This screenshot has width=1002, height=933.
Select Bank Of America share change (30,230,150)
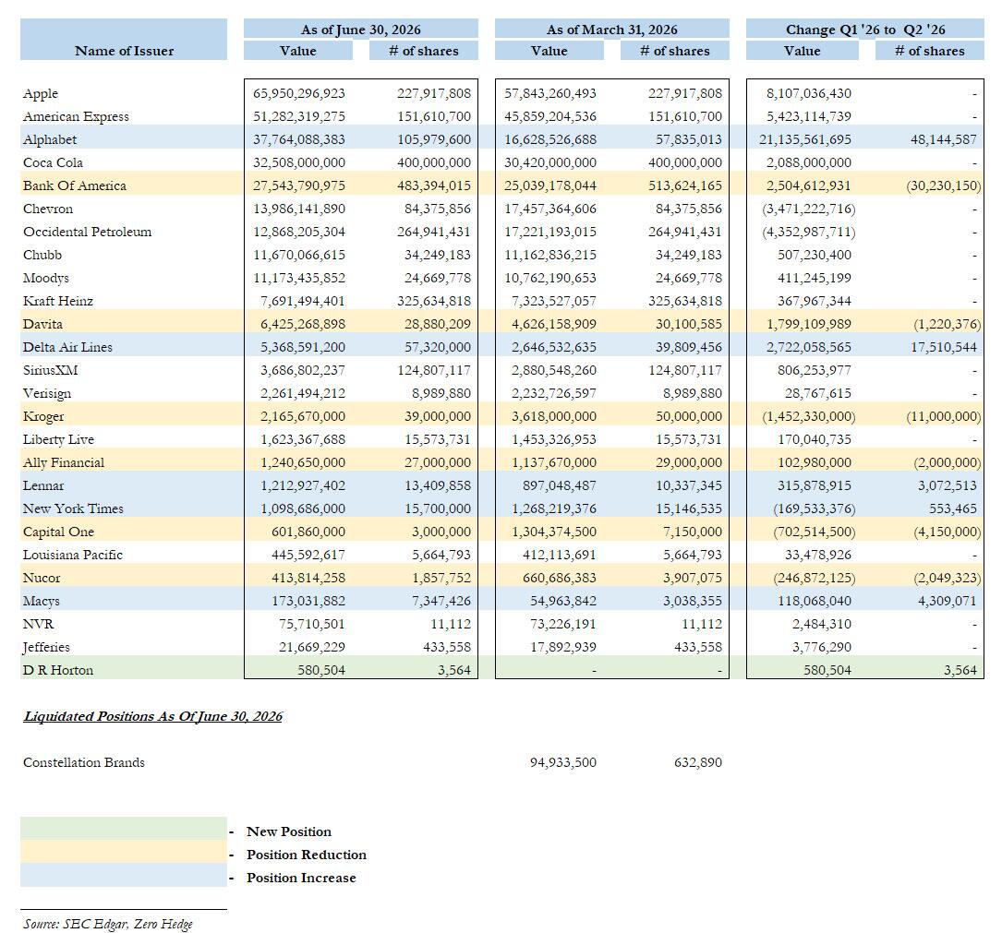(x=943, y=185)
